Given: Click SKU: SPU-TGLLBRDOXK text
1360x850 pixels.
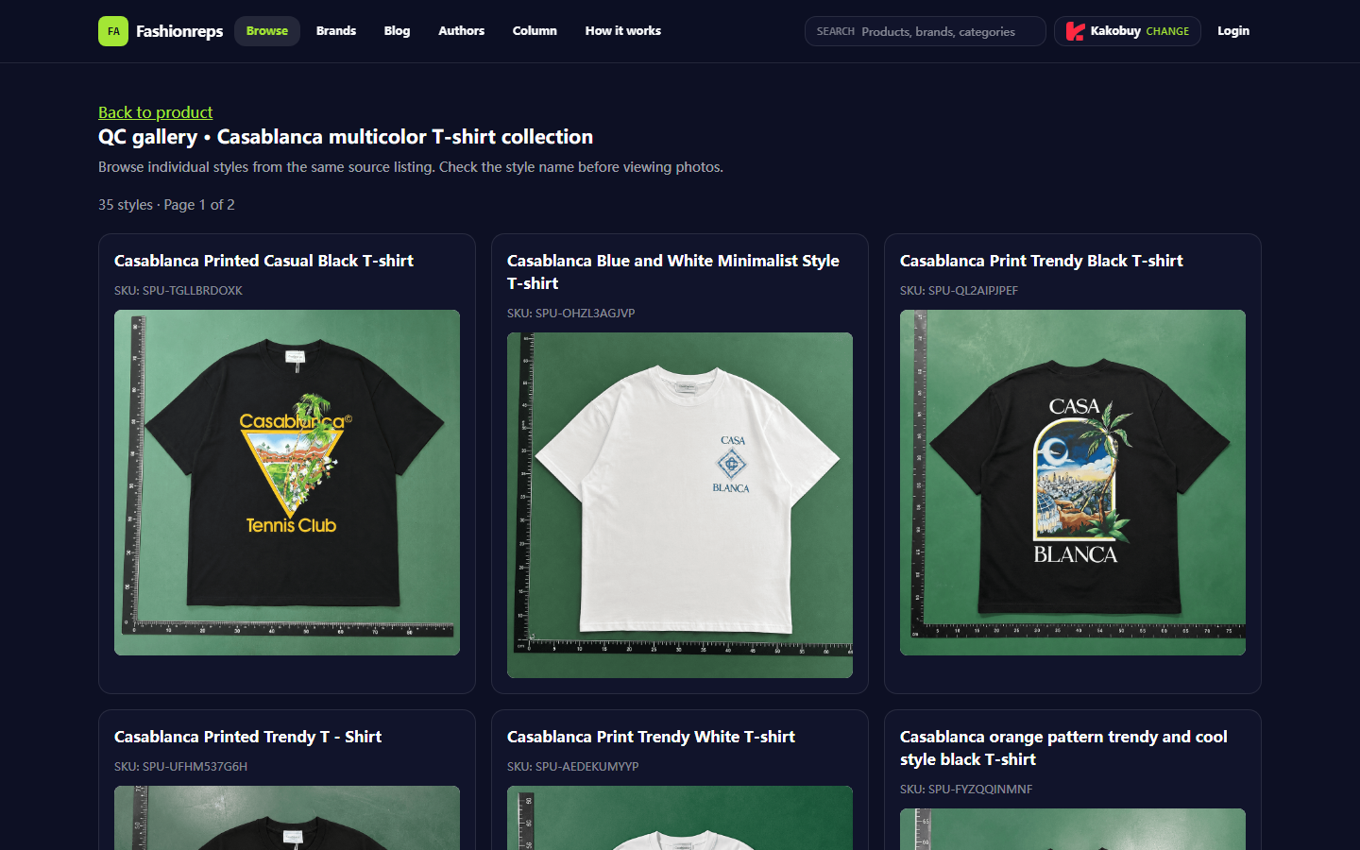Looking at the screenshot, I should coord(178,291).
